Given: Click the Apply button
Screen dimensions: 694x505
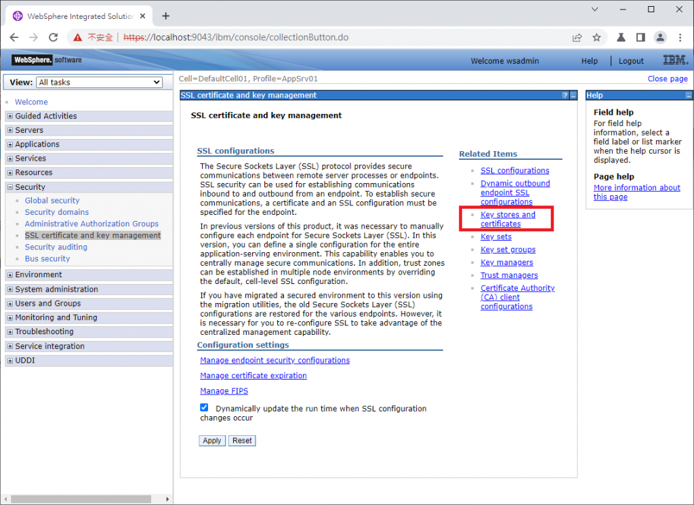Looking at the screenshot, I should 212,441.
